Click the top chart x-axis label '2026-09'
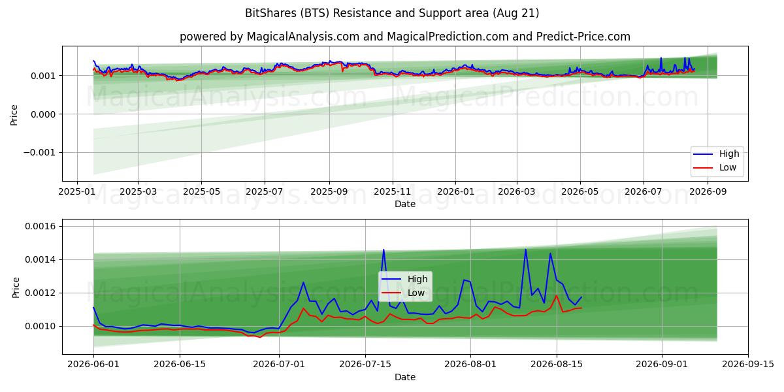784x392 pixels. pos(708,191)
